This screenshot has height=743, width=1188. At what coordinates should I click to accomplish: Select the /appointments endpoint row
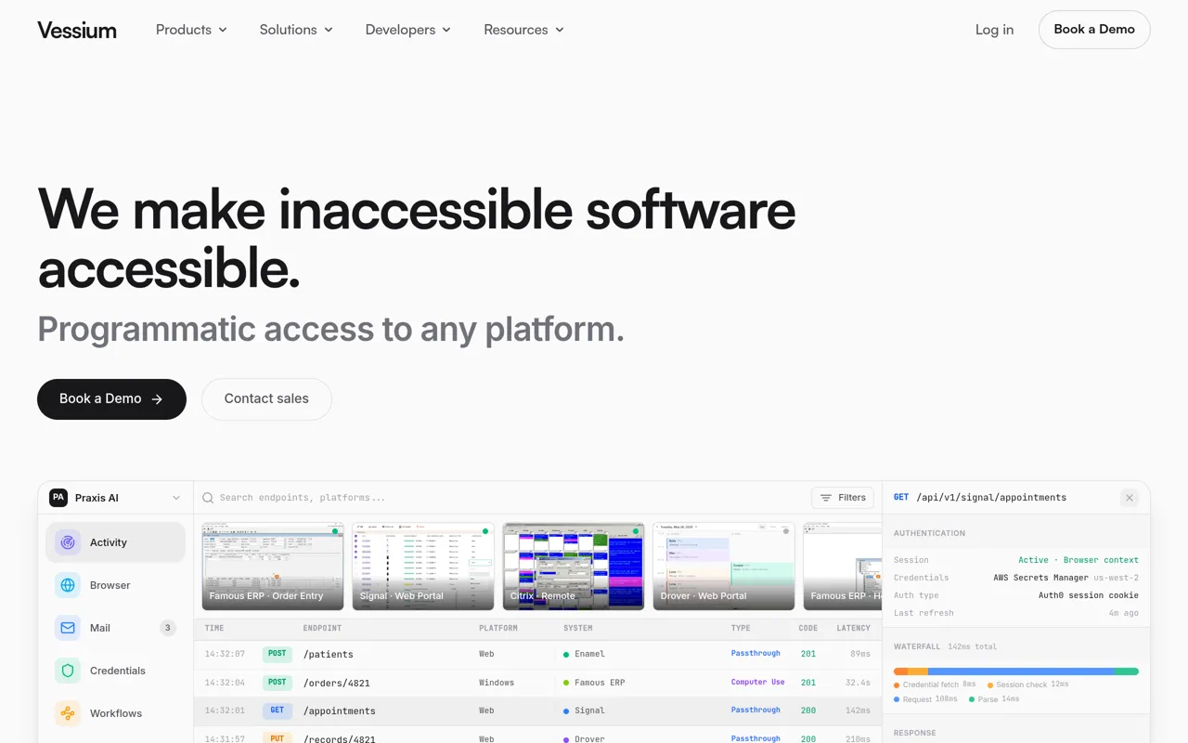click(537, 710)
